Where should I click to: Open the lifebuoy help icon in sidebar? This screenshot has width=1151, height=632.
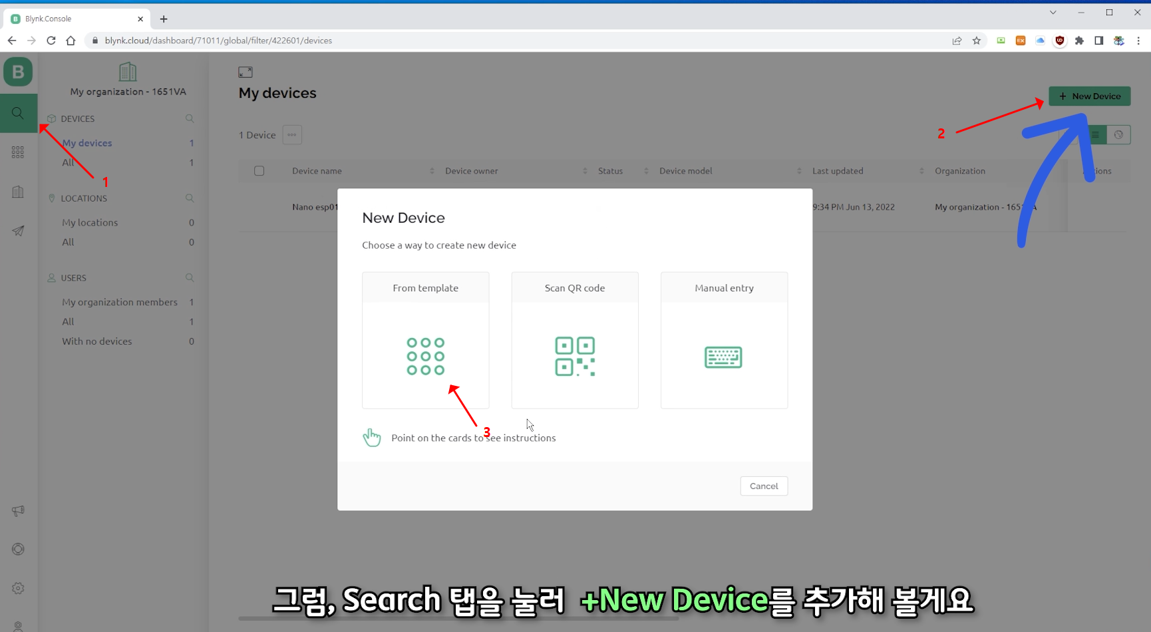[x=18, y=550]
